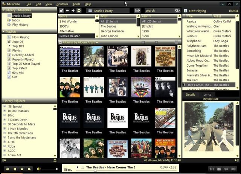This screenshot has height=174, width=241.
Task: Click the Play History clock icon
Action: pos(9,24)
